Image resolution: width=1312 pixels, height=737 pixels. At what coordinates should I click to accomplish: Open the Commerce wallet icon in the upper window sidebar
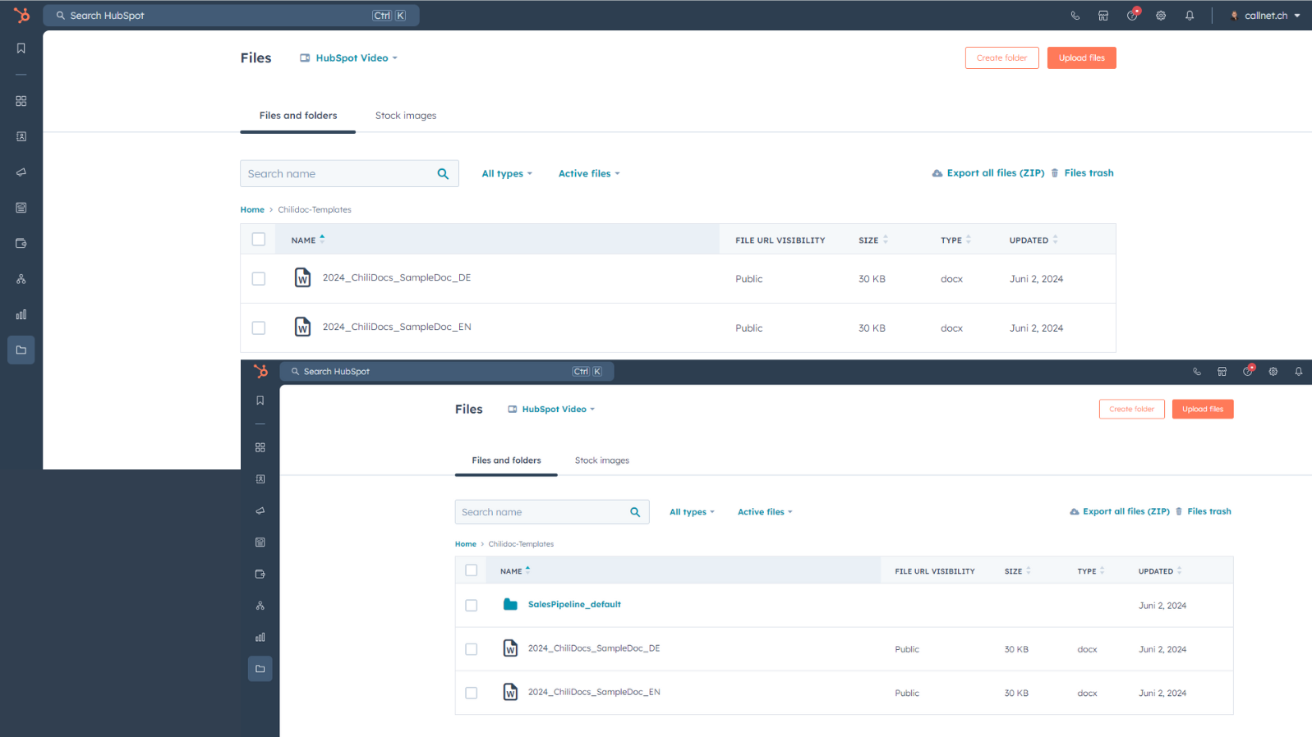pos(21,243)
